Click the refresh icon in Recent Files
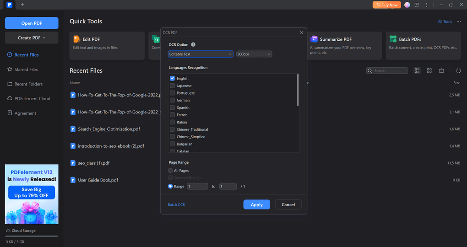Viewport: 467px width, 247px height. (x=459, y=70)
